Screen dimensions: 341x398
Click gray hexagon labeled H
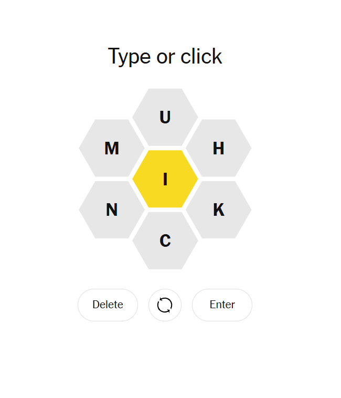pyautogui.click(x=219, y=148)
